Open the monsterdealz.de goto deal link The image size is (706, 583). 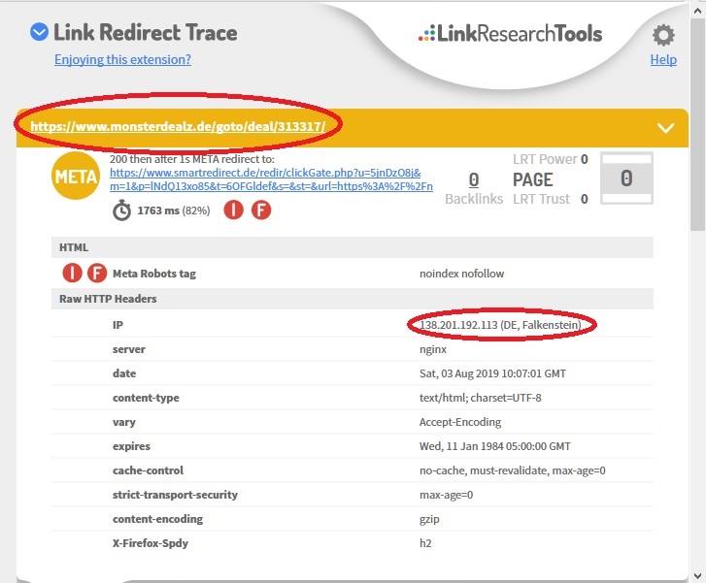(177, 126)
